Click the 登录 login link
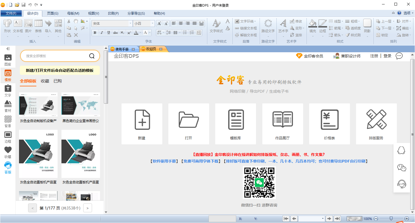 point(387,56)
